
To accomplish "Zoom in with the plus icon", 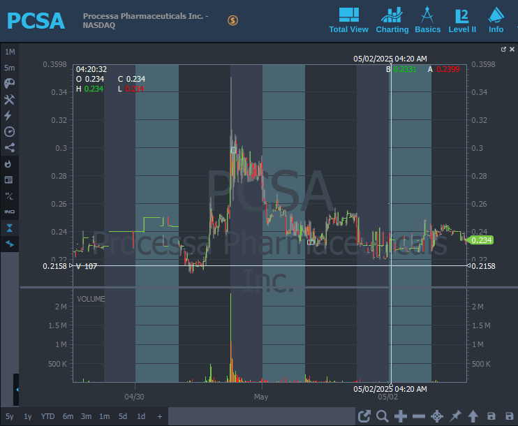I will tap(401, 416).
